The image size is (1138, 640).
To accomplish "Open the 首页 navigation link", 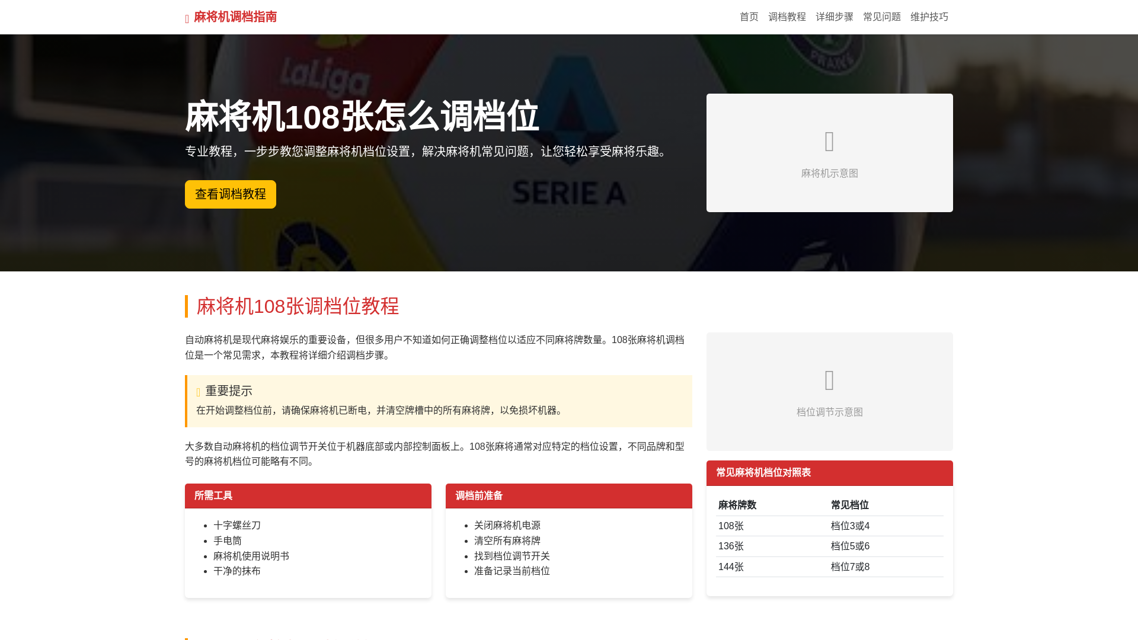I will (x=749, y=17).
